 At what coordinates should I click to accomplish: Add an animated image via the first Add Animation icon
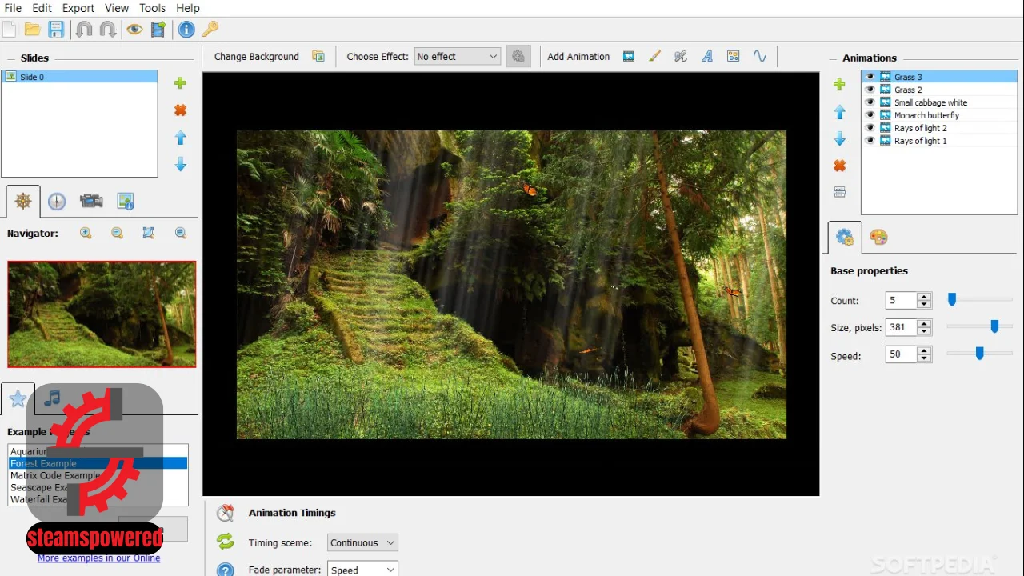pyautogui.click(x=629, y=56)
